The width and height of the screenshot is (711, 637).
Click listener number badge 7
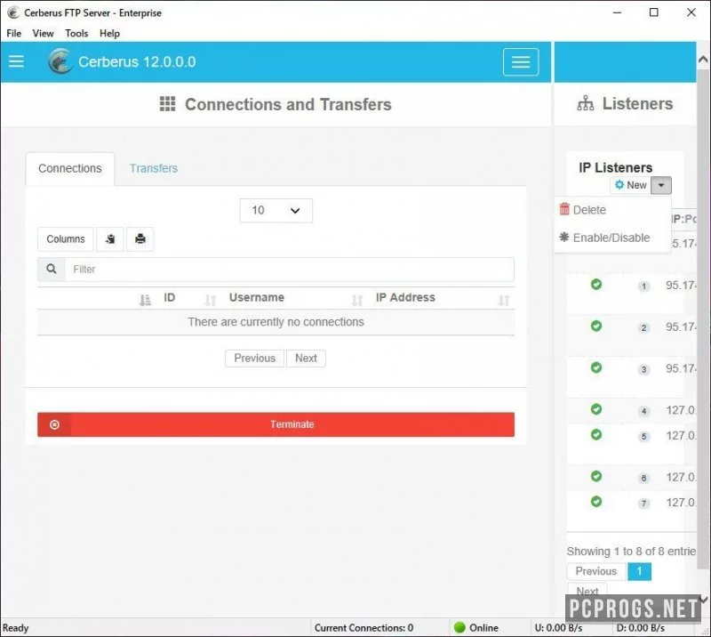(643, 503)
